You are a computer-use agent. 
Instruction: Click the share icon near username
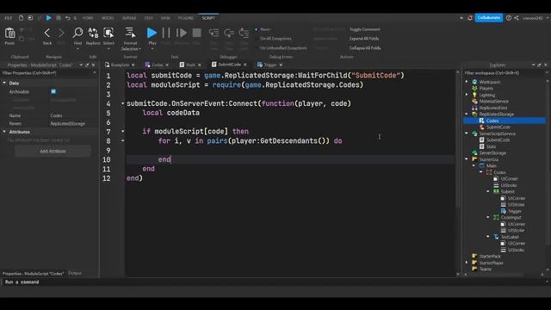pos(517,17)
